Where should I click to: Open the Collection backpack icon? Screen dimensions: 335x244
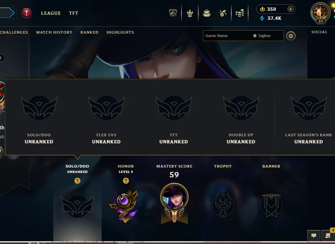pos(207,13)
